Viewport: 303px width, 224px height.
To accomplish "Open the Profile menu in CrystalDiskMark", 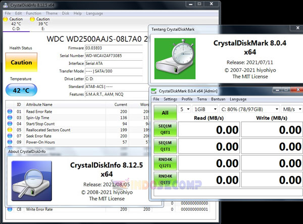I will (187, 99).
